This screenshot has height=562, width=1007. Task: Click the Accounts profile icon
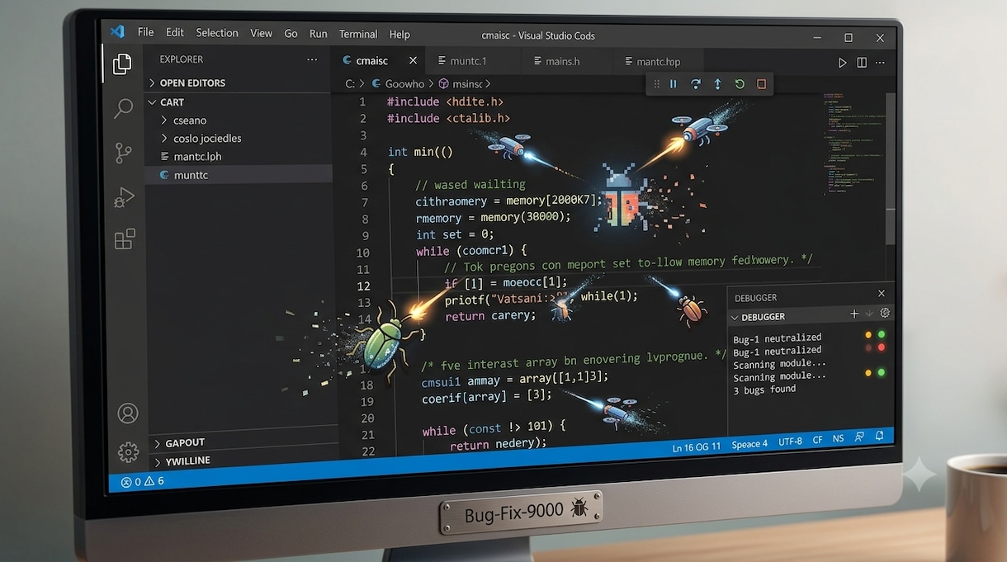point(127,413)
